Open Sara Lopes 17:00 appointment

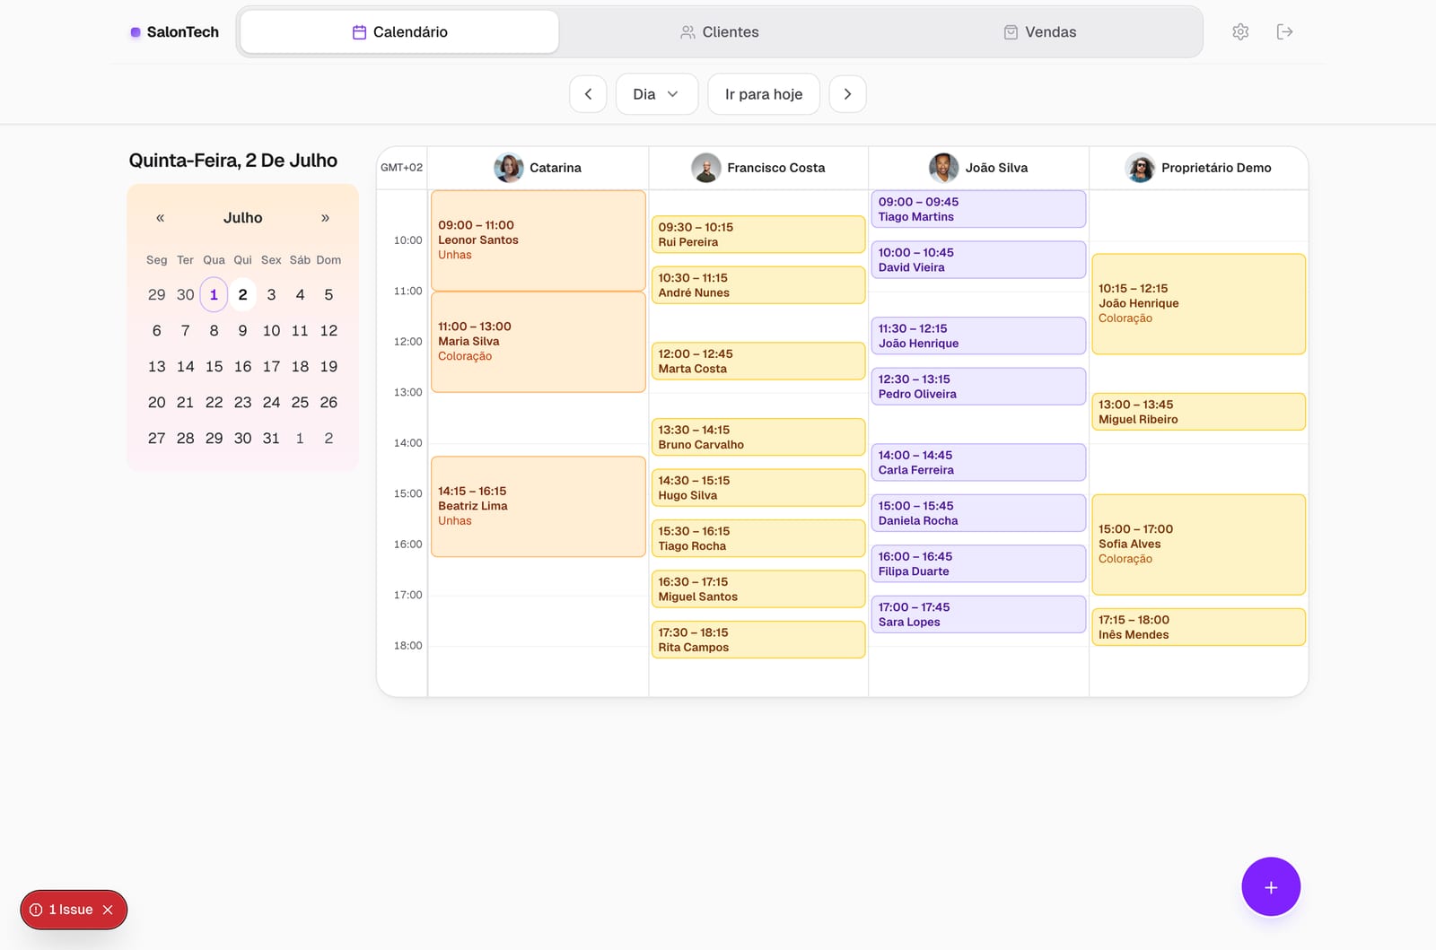[x=978, y=614]
